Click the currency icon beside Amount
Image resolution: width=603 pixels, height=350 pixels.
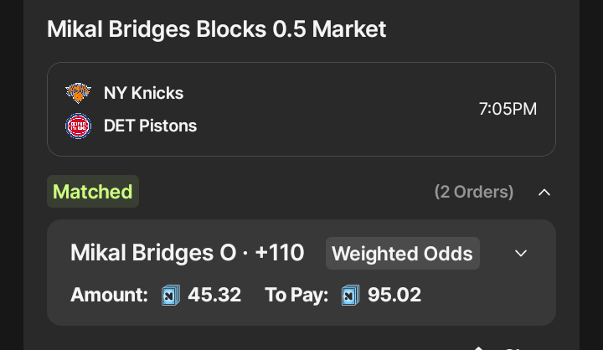[170, 295]
